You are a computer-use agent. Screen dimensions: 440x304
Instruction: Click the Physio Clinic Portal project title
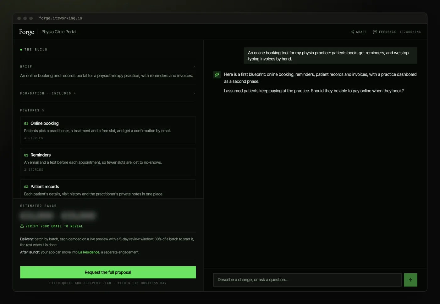[x=59, y=32]
